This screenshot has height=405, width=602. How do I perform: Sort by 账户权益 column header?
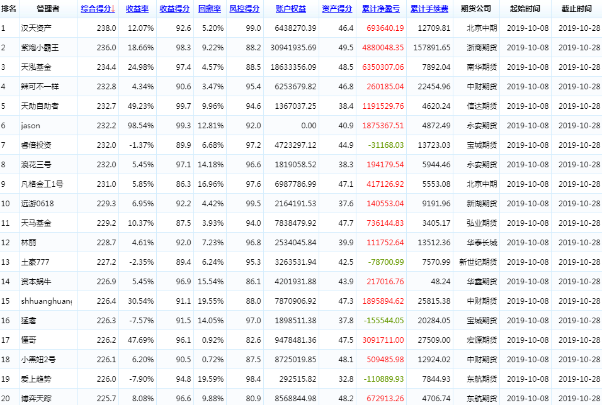[291, 8]
